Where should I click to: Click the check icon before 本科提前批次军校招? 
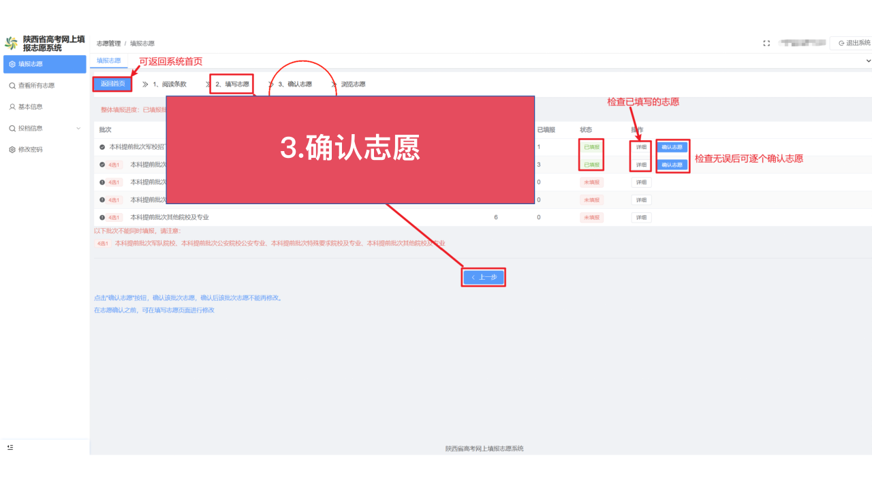coord(102,147)
